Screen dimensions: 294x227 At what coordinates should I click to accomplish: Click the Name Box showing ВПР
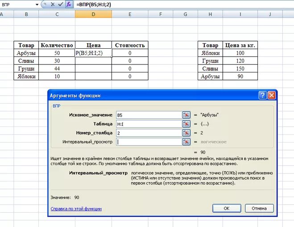coord(18,4)
